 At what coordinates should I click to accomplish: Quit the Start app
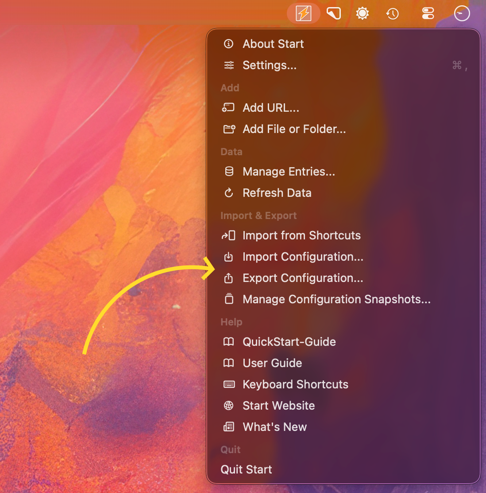point(246,469)
